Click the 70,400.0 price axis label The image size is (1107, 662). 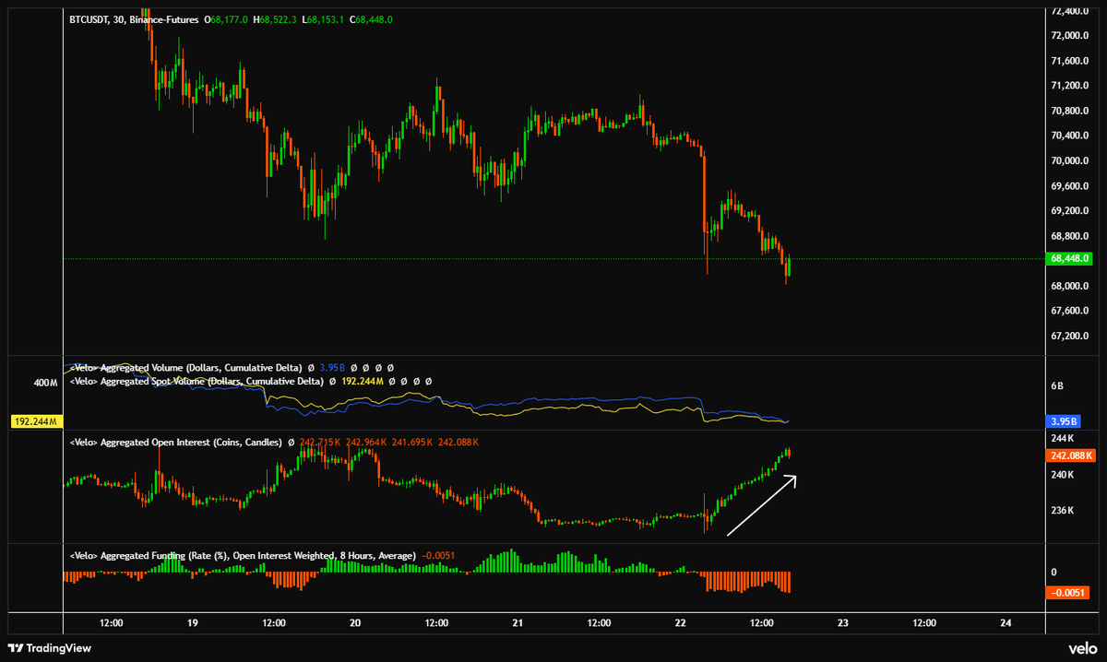[1071, 136]
